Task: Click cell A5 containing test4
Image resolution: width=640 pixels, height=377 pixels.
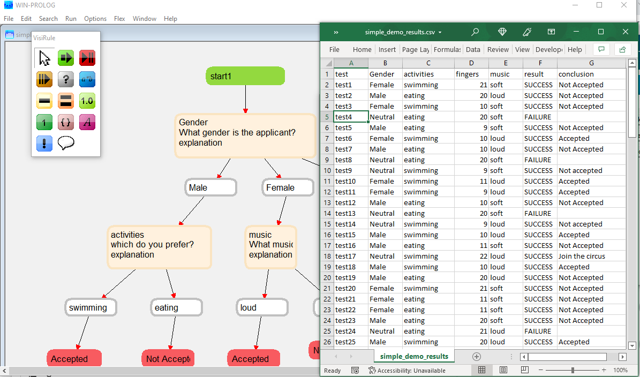Action: point(351,117)
